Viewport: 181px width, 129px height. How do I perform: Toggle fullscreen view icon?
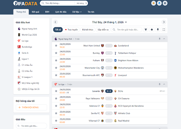(164, 29)
